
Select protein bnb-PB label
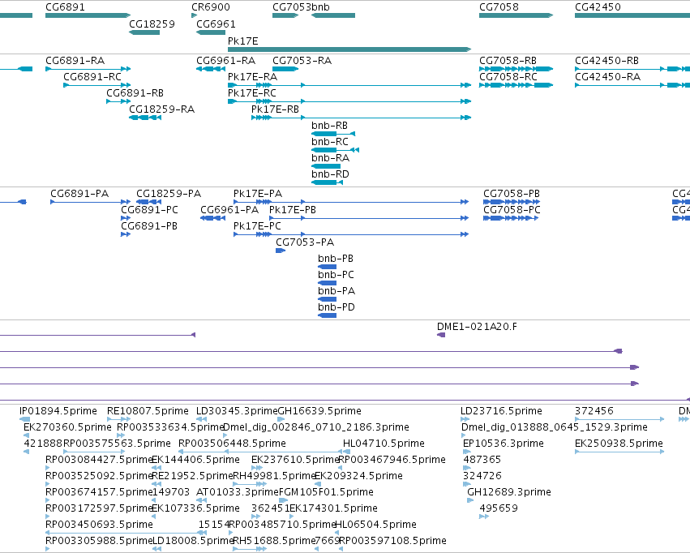[336, 259]
